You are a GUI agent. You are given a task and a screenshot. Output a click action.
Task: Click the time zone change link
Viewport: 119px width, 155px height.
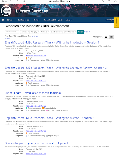[x=35, y=36]
